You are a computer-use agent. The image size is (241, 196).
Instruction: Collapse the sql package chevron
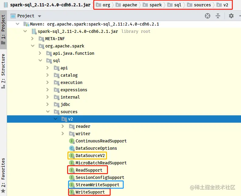[40, 61]
